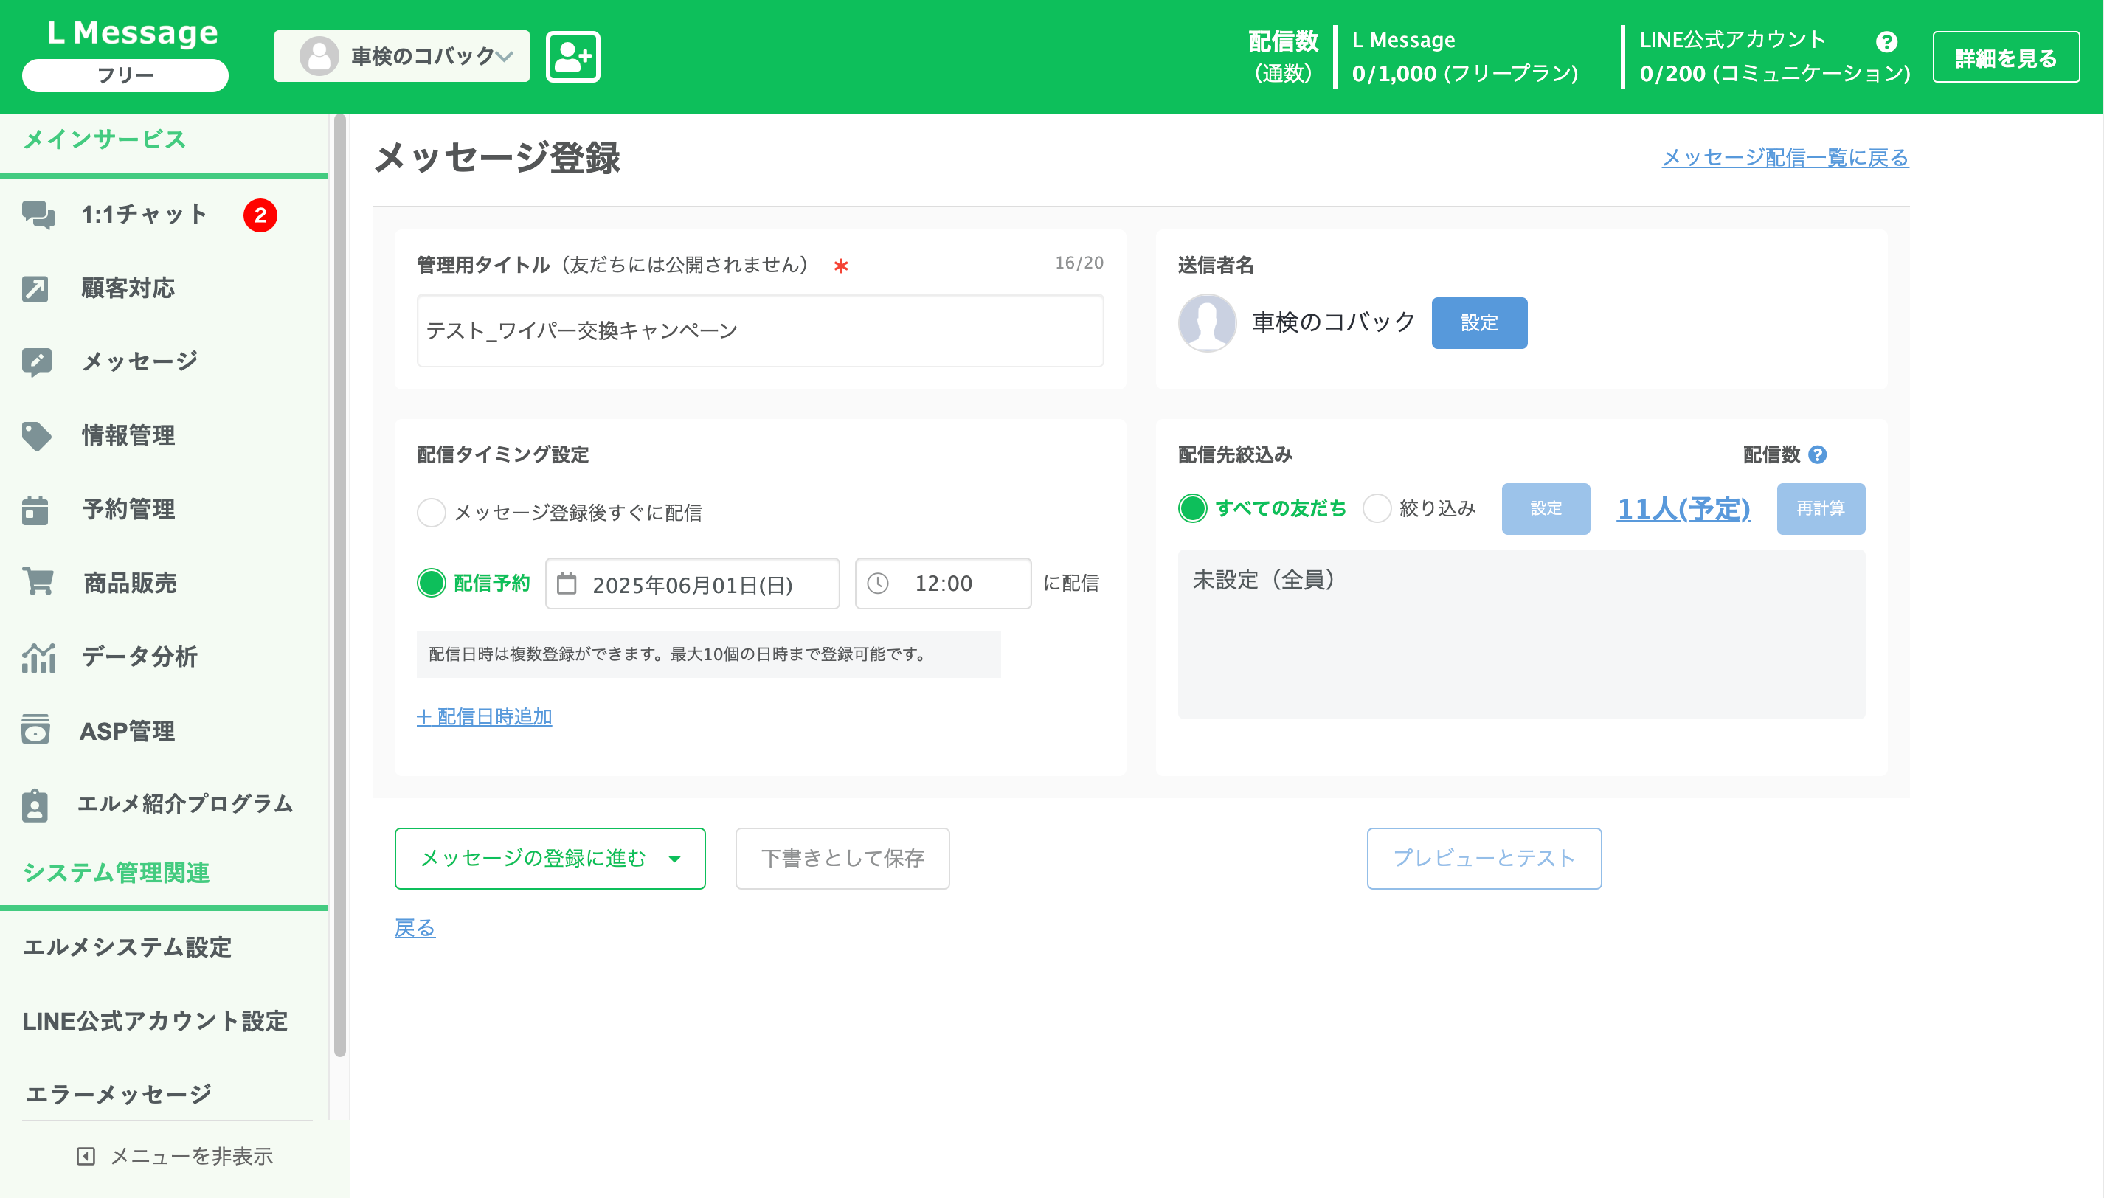2104x1198 pixels.
Task: Click the LINE公式アカウント help question icon
Action: coord(1886,41)
